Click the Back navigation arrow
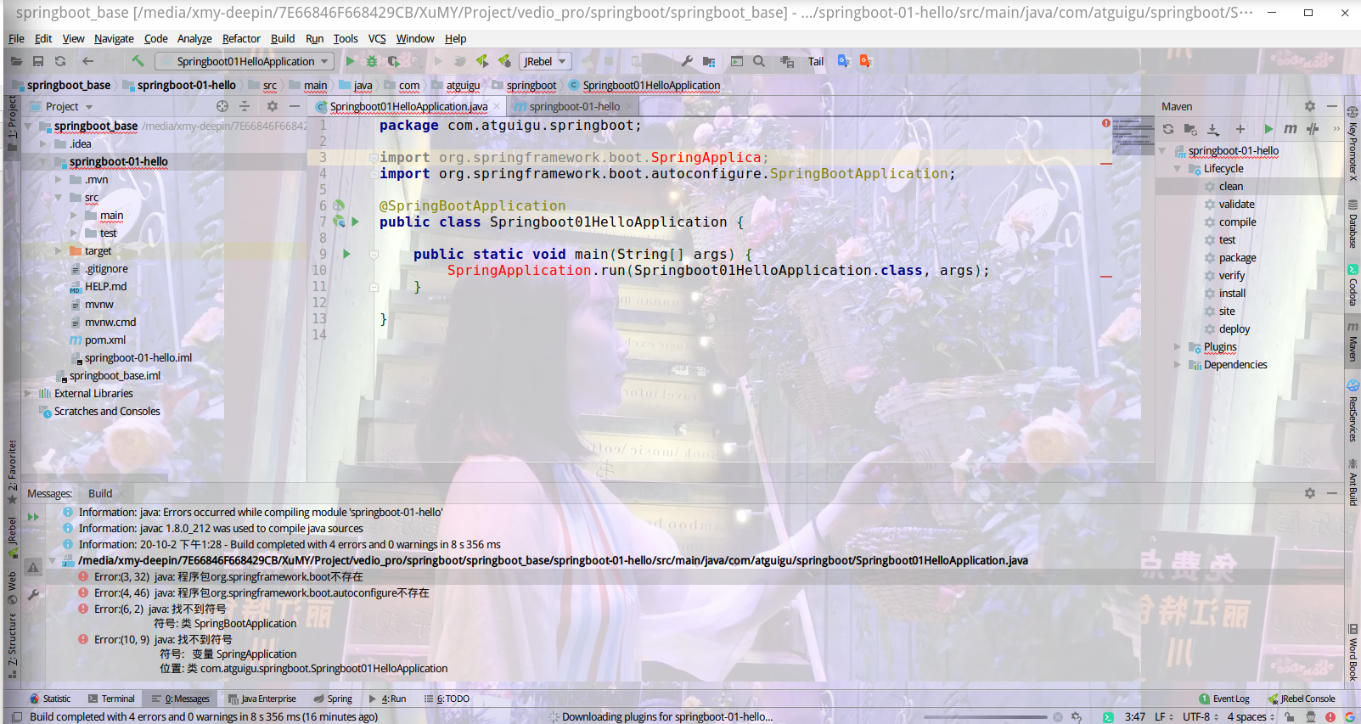The width and height of the screenshot is (1361, 724). coord(87,61)
